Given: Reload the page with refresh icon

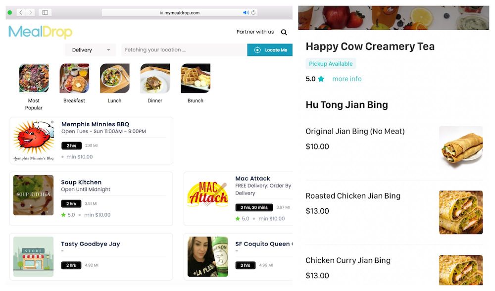Looking at the screenshot, I should [x=253, y=13].
